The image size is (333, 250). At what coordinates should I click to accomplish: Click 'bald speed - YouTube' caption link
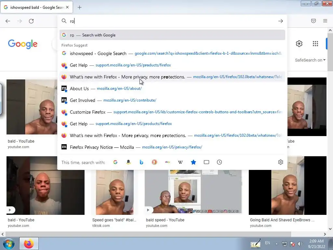click(x=165, y=220)
